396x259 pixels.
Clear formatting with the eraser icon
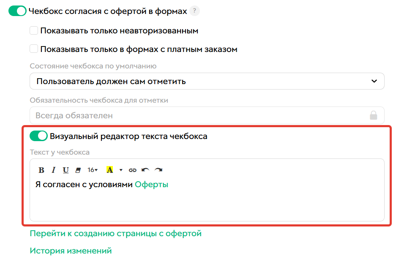pyautogui.click(x=78, y=170)
